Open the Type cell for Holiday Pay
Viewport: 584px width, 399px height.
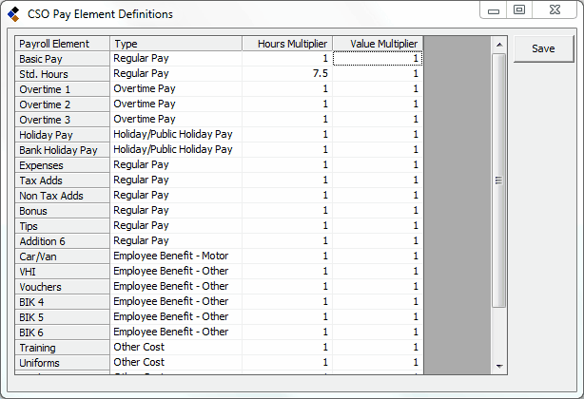169,135
